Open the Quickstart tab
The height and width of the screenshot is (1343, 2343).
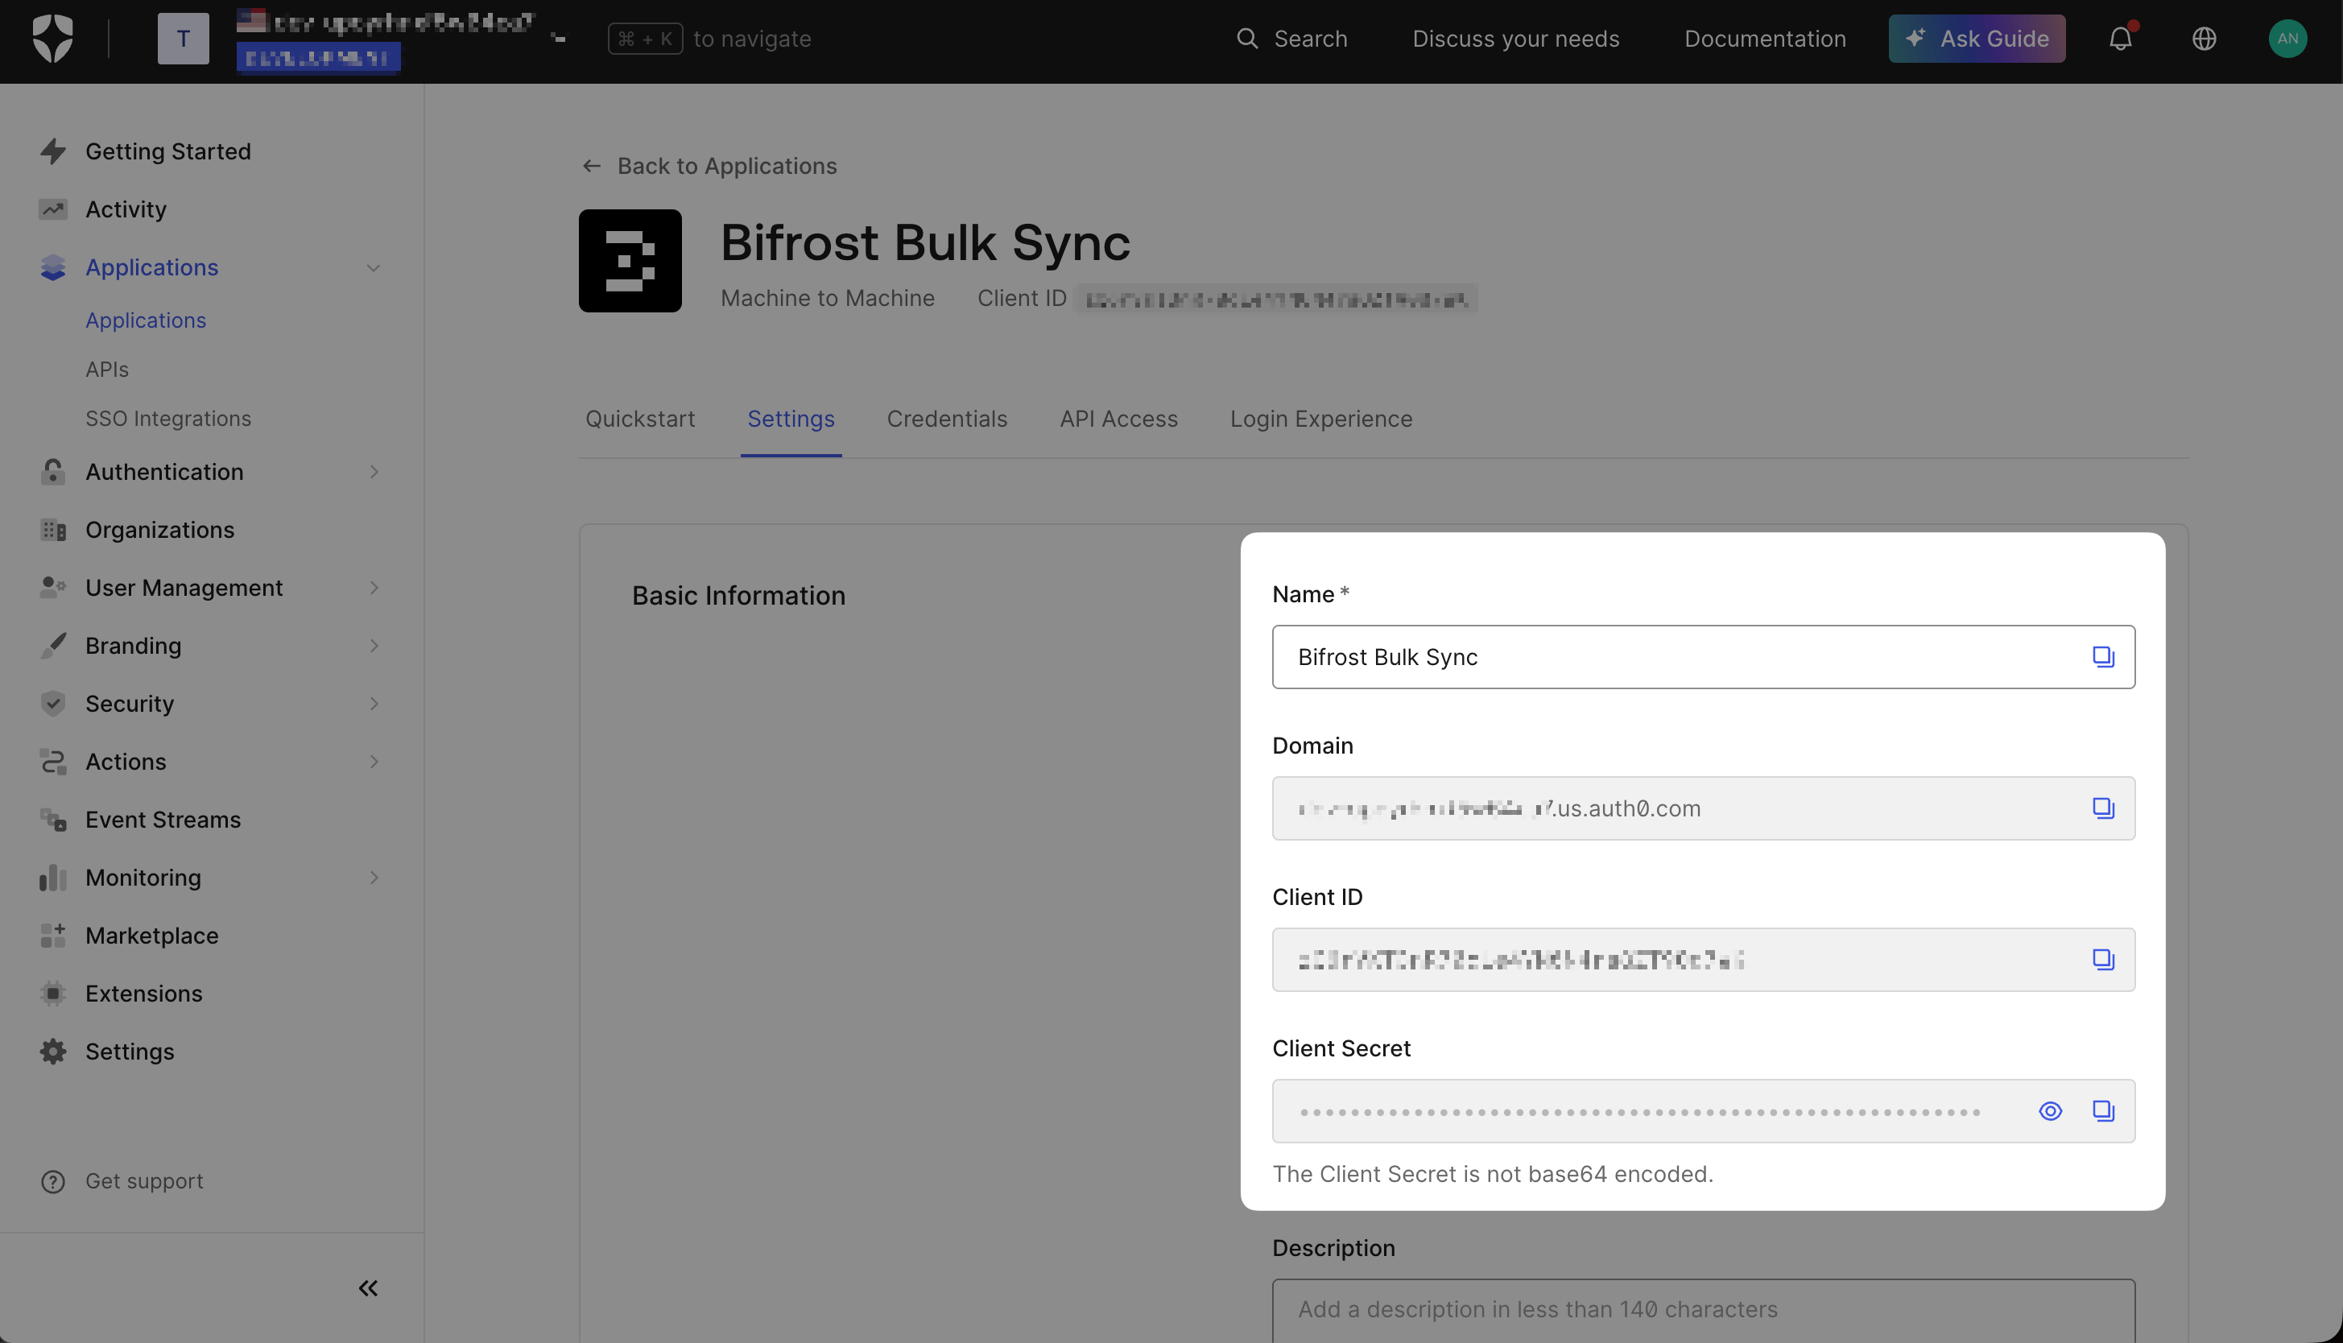pos(640,419)
